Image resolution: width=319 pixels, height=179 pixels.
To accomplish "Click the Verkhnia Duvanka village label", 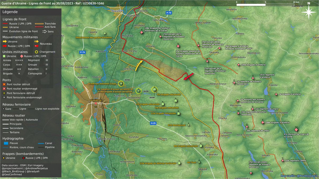I will coord(279,112).
